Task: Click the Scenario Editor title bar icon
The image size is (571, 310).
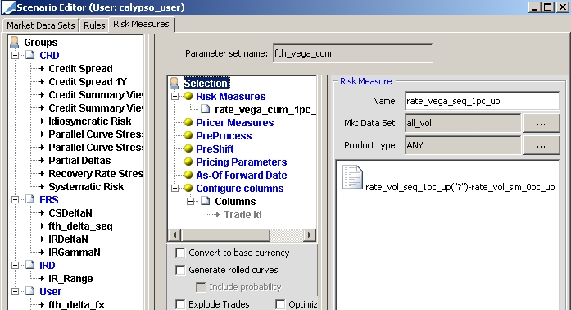Action: [x=9, y=7]
